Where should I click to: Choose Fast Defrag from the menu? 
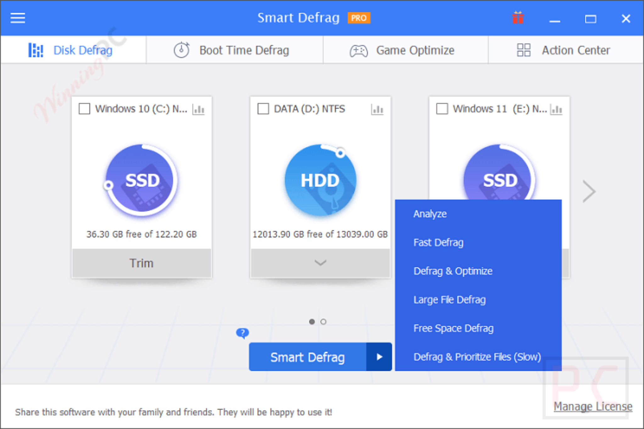[438, 242]
